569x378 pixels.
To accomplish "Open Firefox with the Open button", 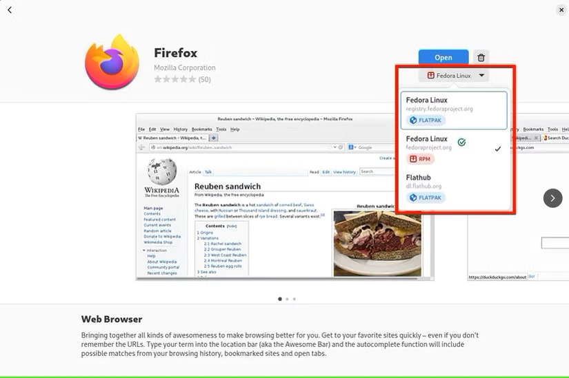I will (x=443, y=58).
